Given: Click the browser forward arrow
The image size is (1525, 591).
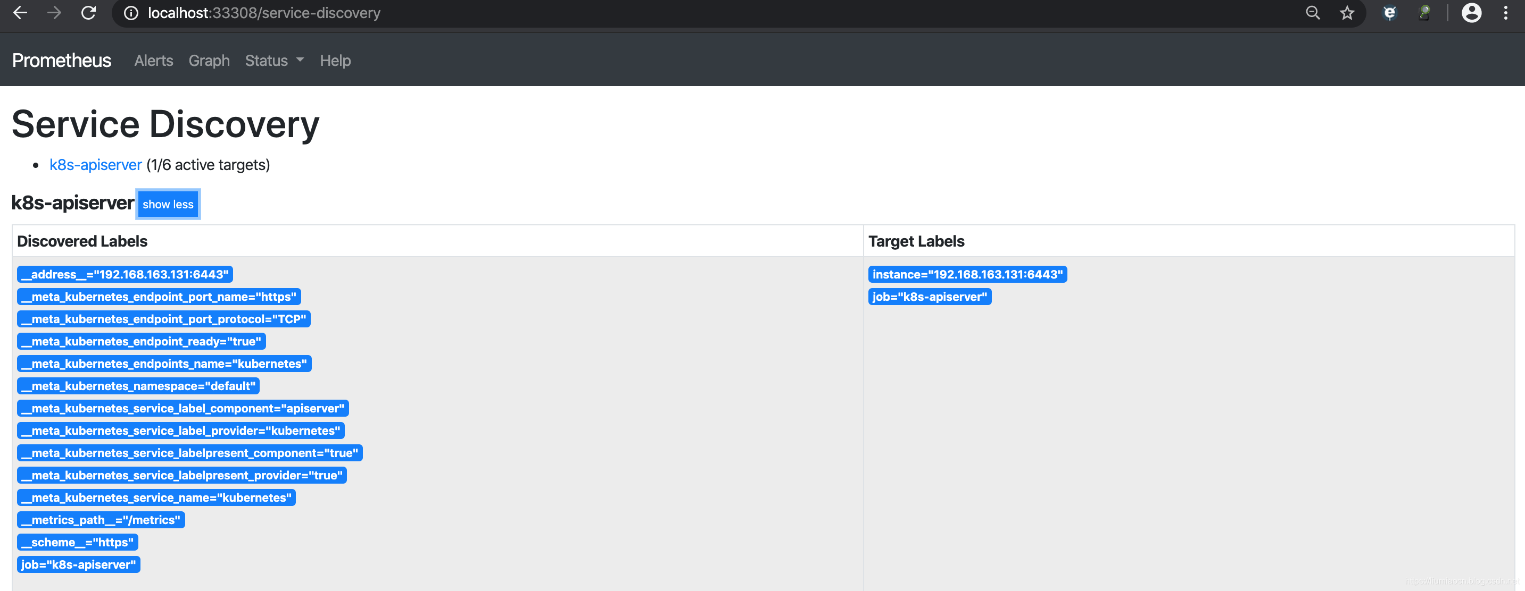Looking at the screenshot, I should pyautogui.click(x=54, y=13).
